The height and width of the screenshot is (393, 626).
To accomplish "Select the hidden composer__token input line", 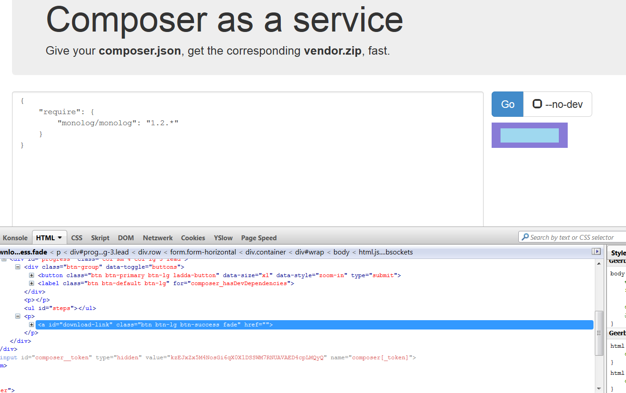I will tap(208, 357).
